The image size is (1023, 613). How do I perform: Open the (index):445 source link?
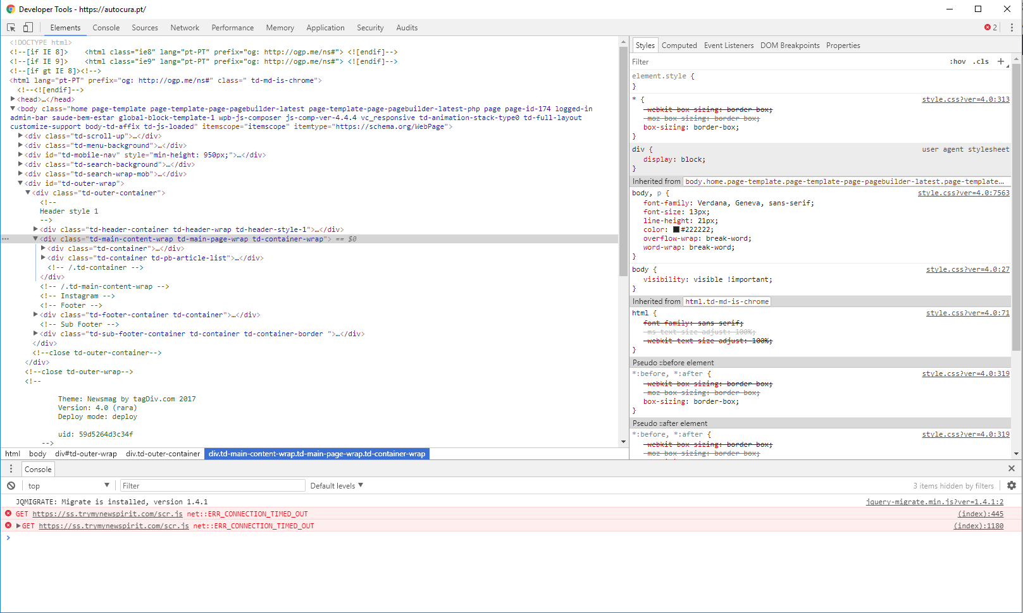pyautogui.click(x=981, y=514)
